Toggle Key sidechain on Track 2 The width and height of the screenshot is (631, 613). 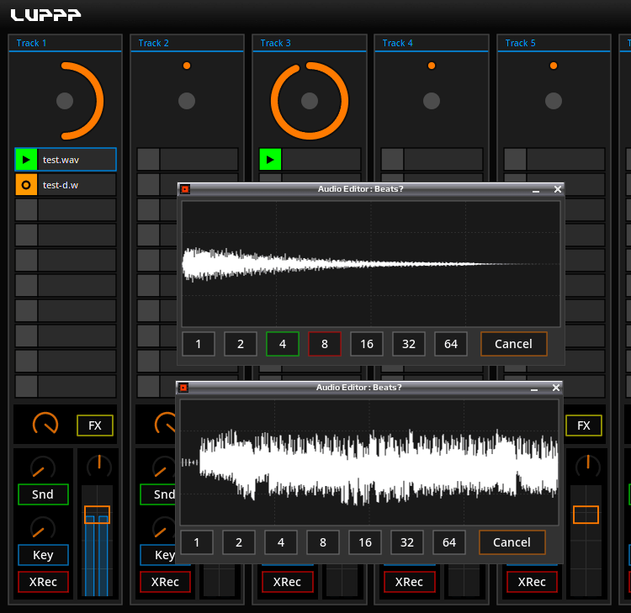pyautogui.click(x=158, y=555)
